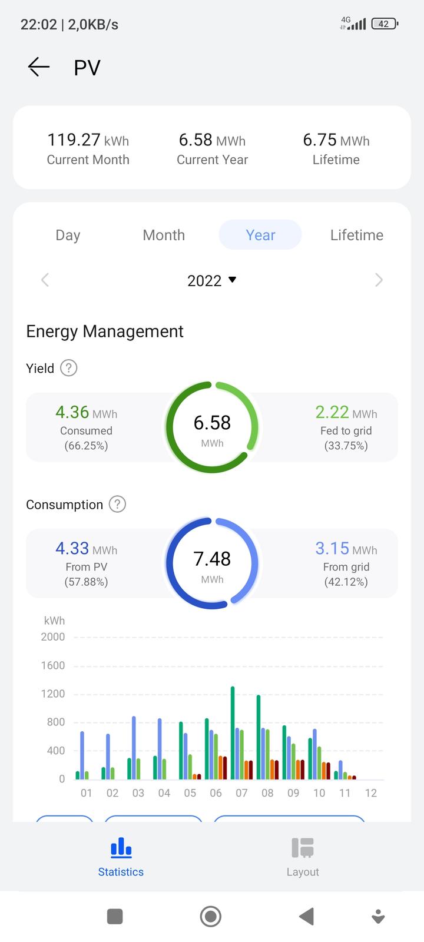Tap the accessibility icon in navigation bar
424x942 pixels.
[x=378, y=916]
